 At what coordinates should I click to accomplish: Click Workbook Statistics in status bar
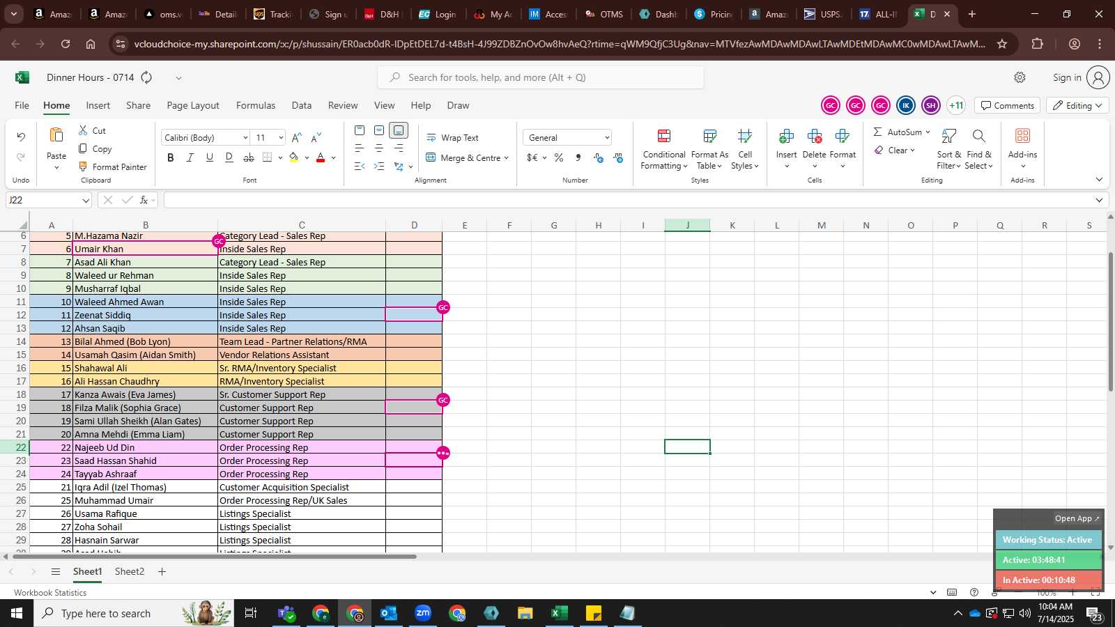tap(50, 592)
